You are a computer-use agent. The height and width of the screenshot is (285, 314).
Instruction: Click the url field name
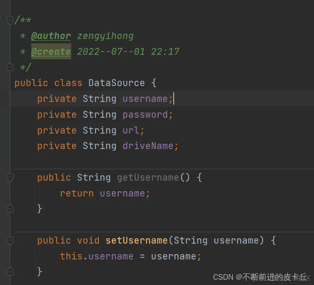coord(131,130)
